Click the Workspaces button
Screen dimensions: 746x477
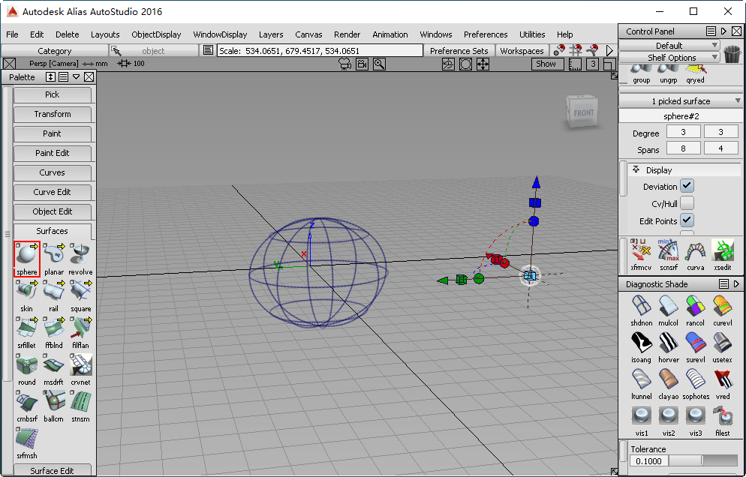(x=522, y=51)
